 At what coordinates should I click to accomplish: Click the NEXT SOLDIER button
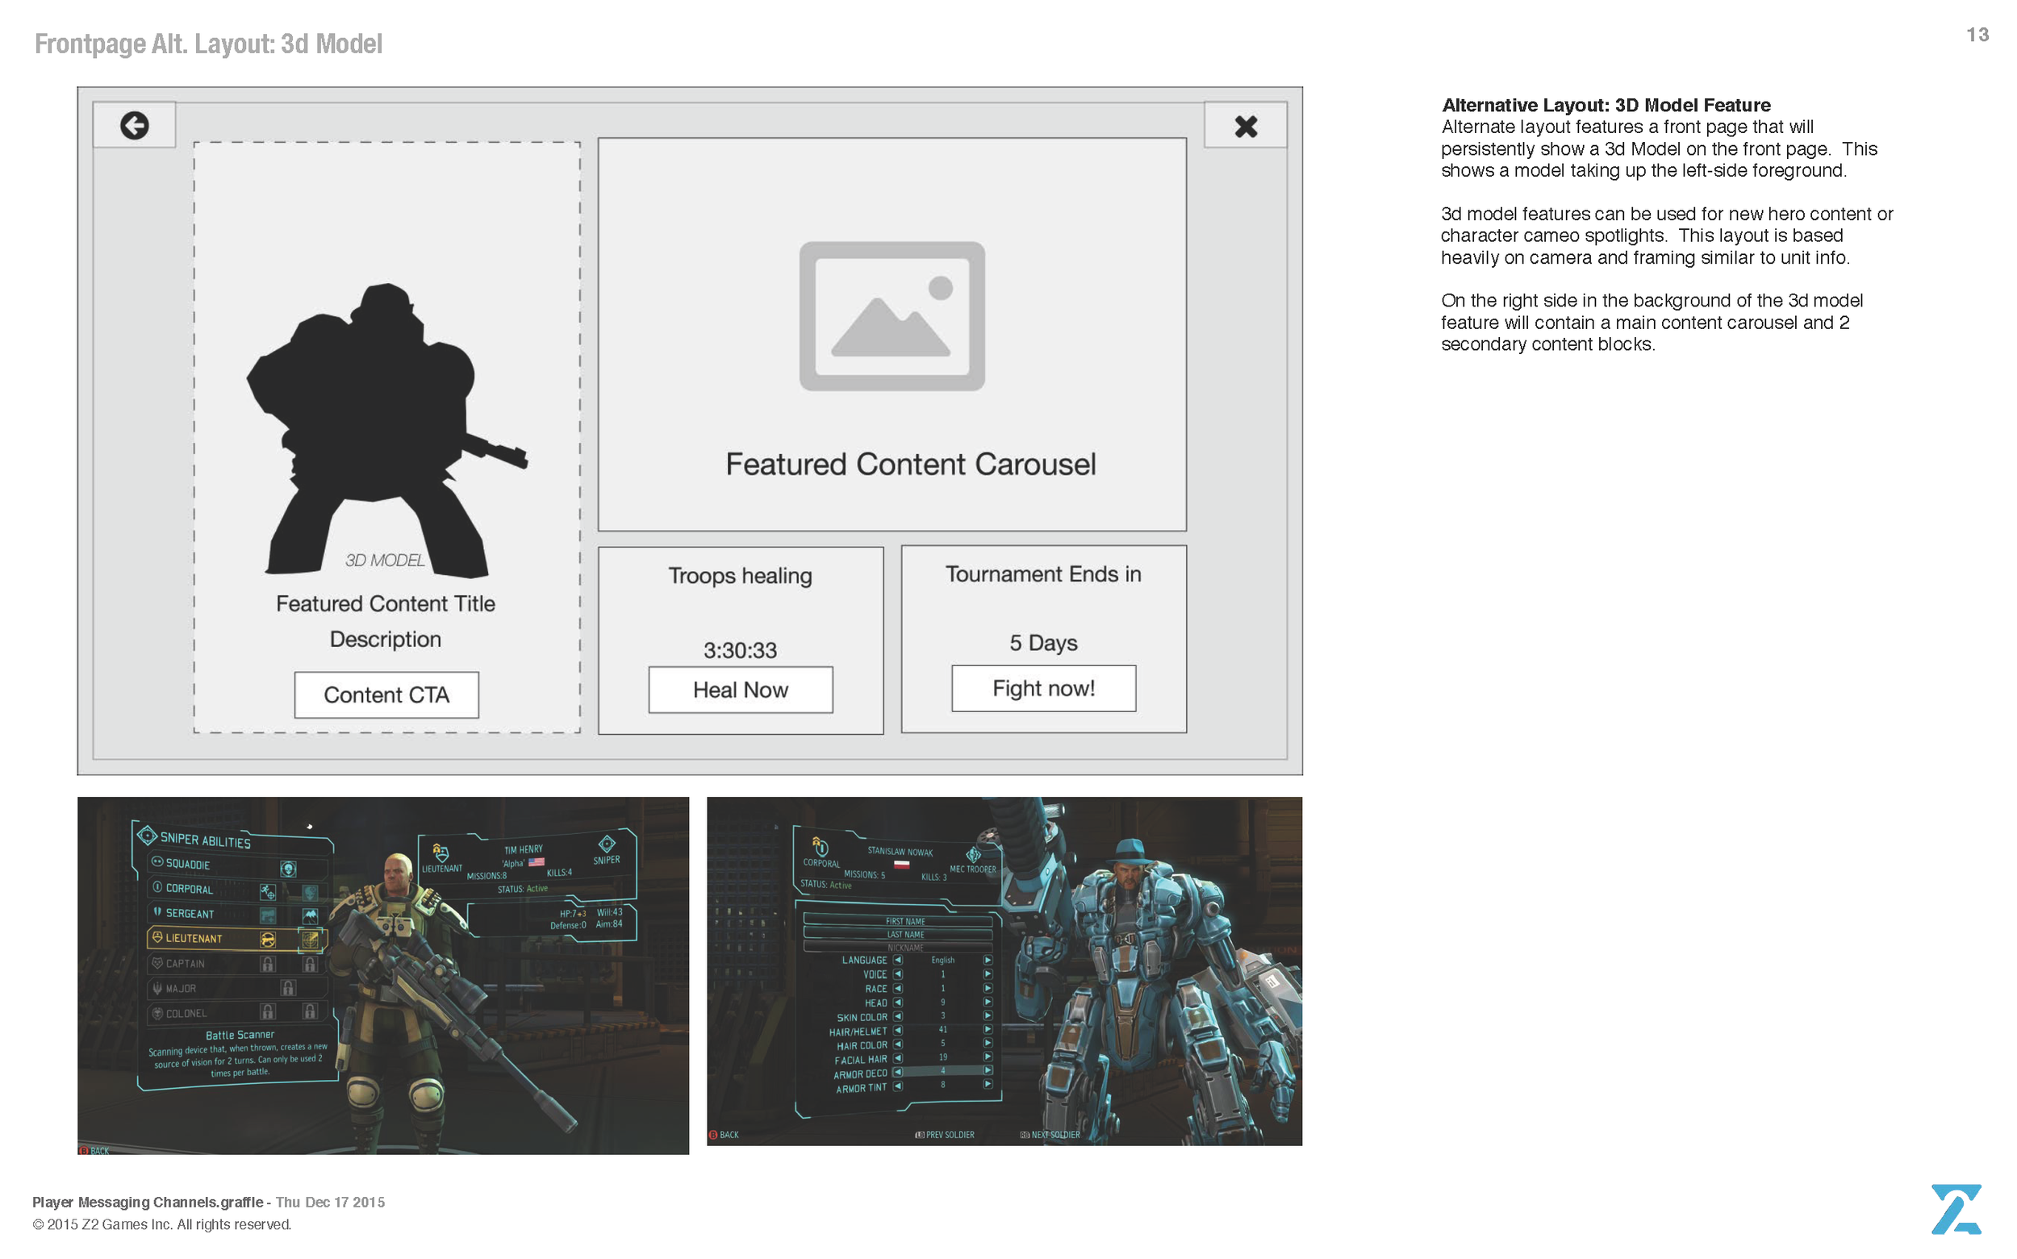point(1050,1135)
